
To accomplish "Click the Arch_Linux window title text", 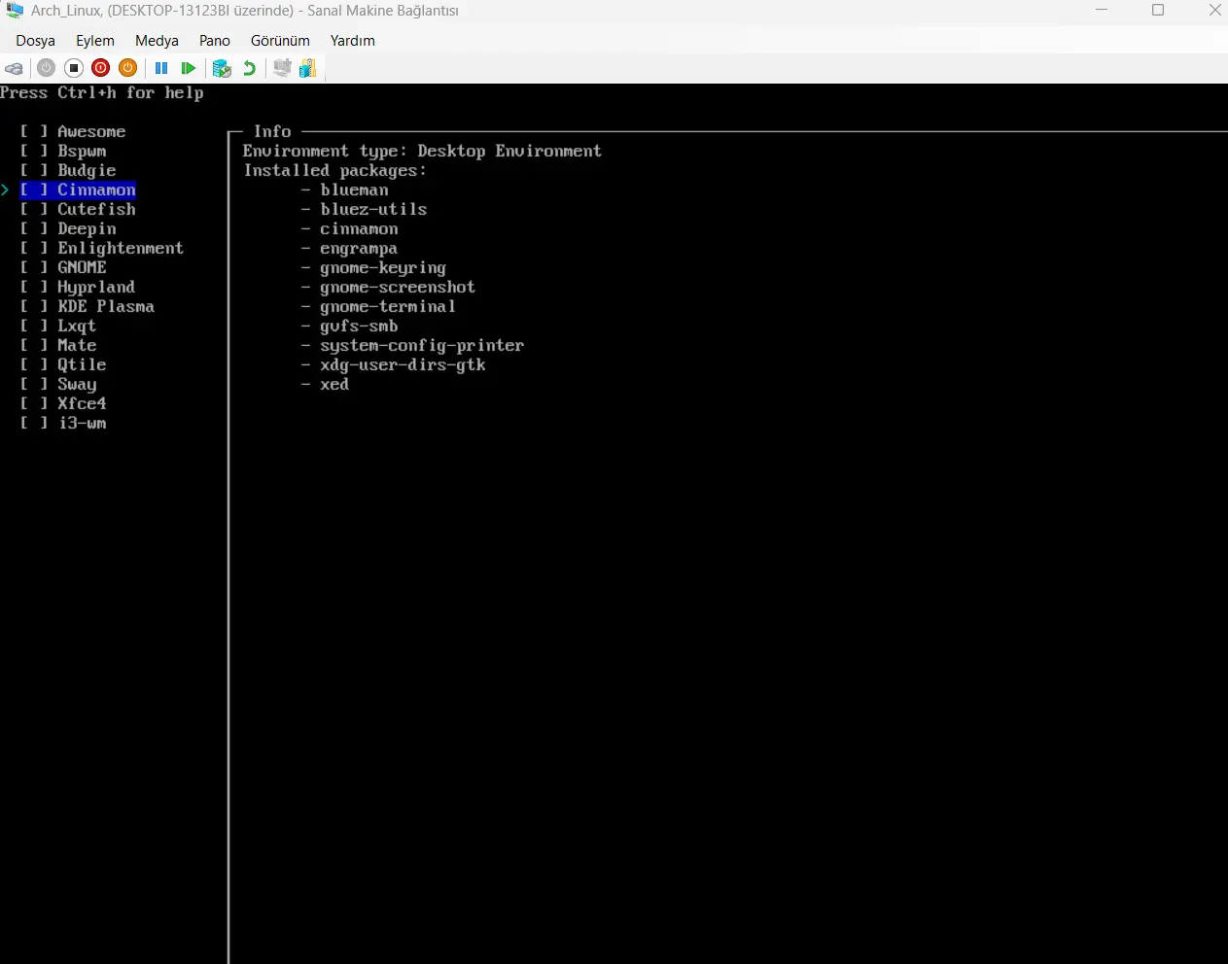I will tap(245, 11).
